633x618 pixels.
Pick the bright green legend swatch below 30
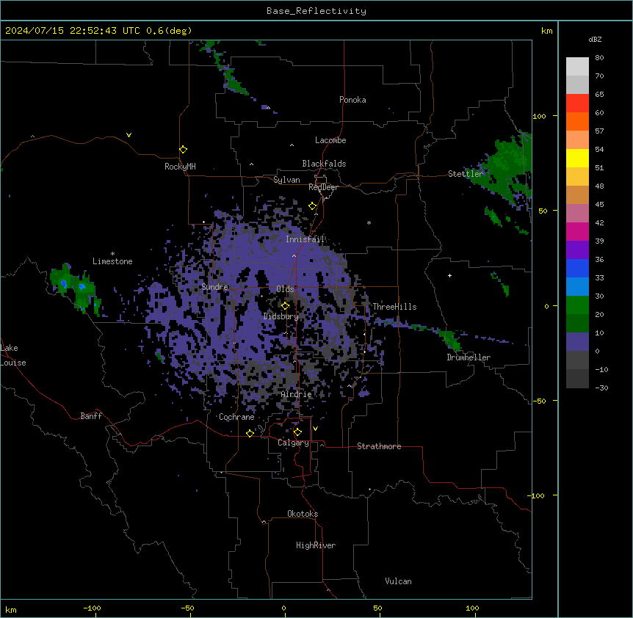577,305
